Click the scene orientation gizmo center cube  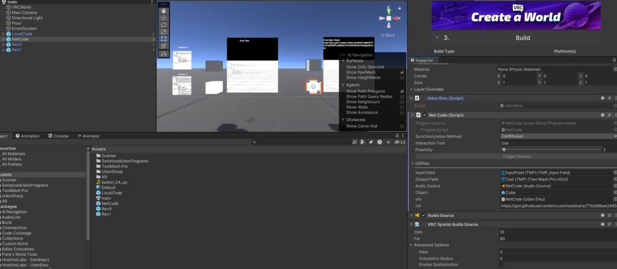click(389, 18)
